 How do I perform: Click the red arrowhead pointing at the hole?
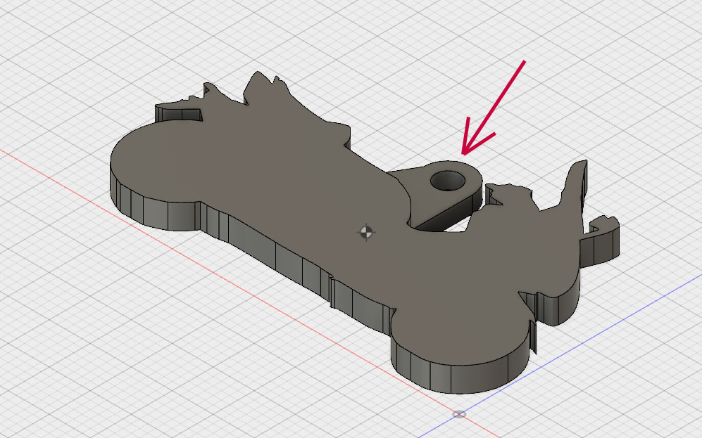465,149
